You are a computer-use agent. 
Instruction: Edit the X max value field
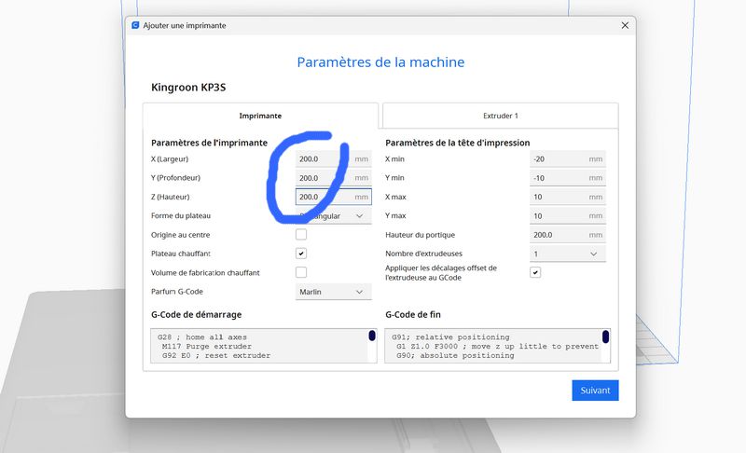(x=568, y=197)
